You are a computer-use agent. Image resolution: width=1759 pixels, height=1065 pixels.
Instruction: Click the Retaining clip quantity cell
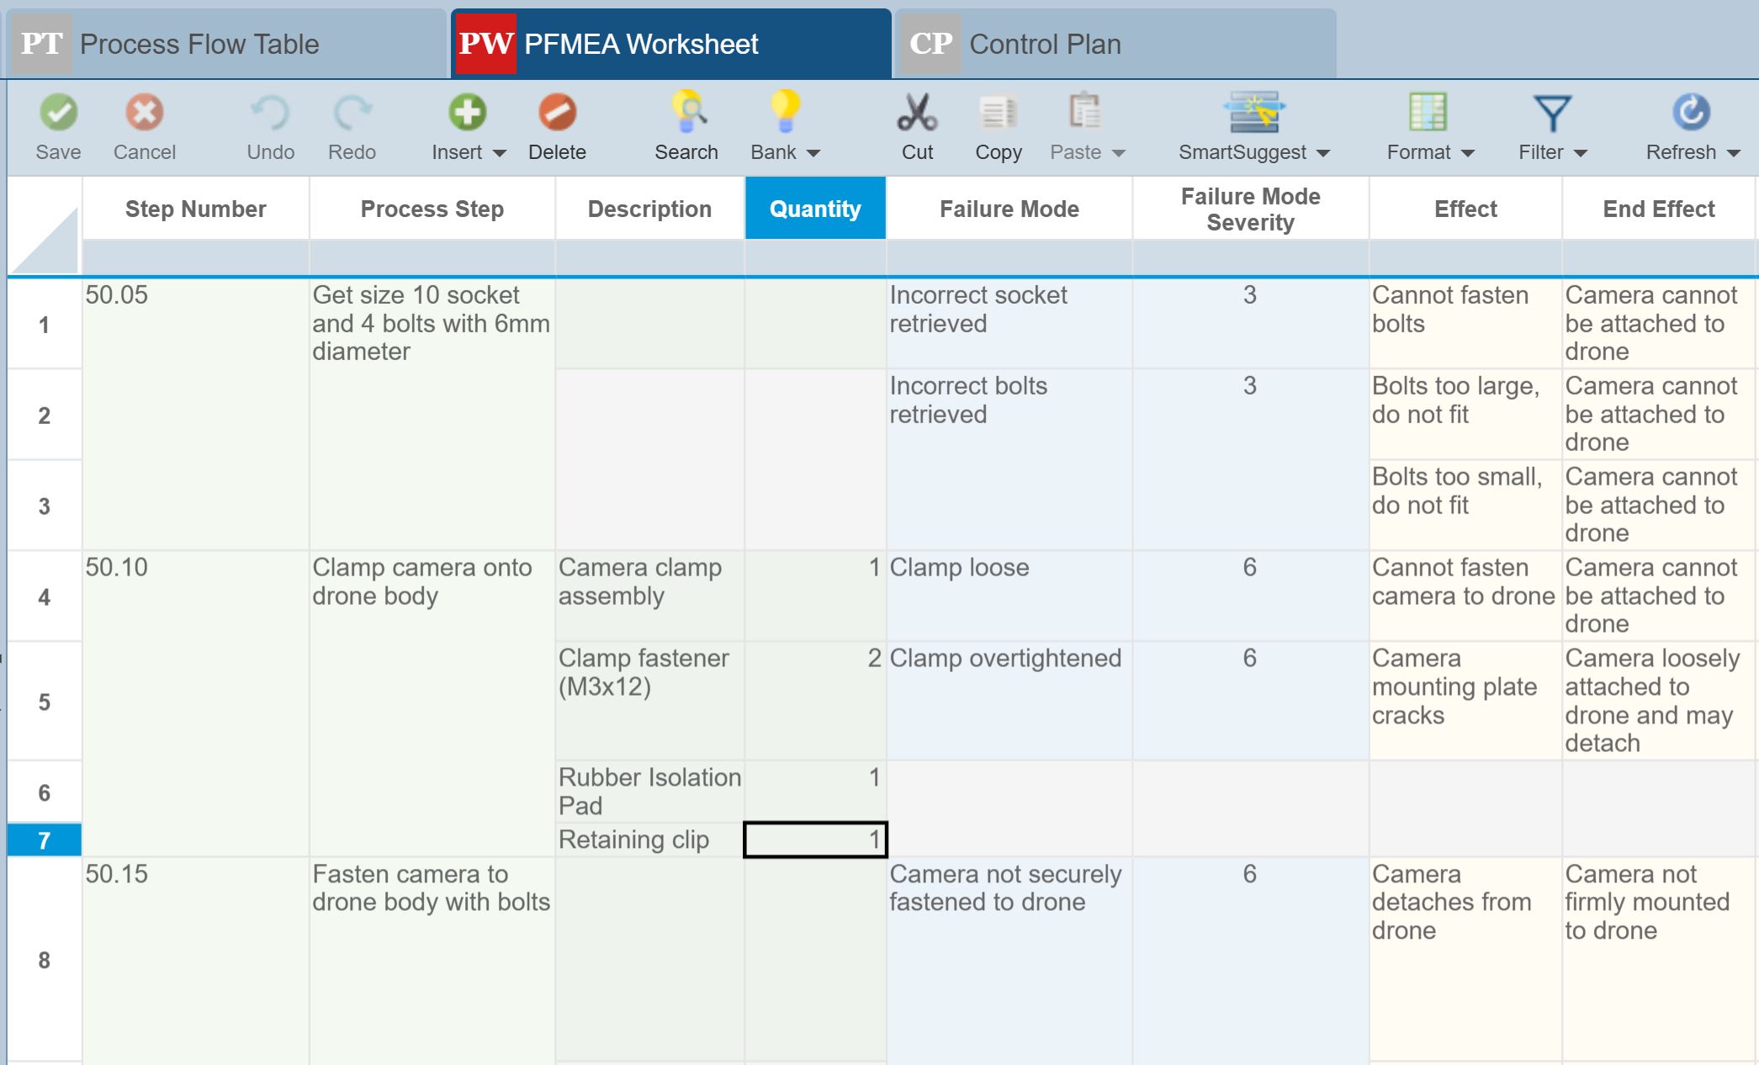pos(814,840)
